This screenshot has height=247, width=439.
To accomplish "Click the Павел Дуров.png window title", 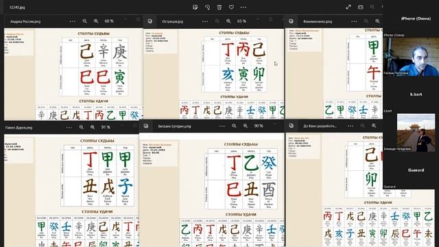I will [19, 128].
